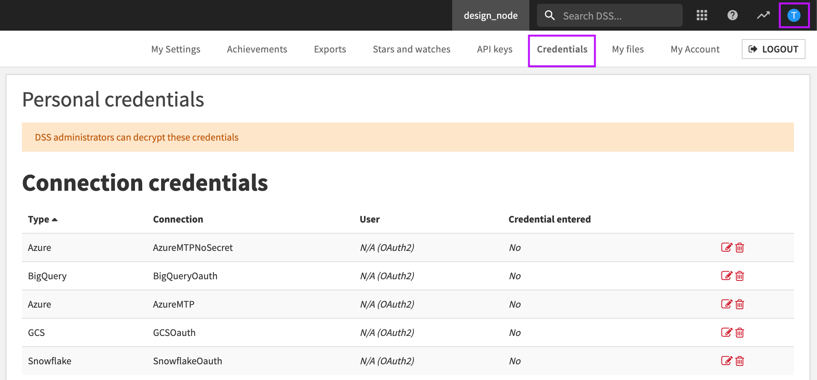Open the user avatar menu
Image resolution: width=817 pixels, height=380 pixels.
pos(794,15)
